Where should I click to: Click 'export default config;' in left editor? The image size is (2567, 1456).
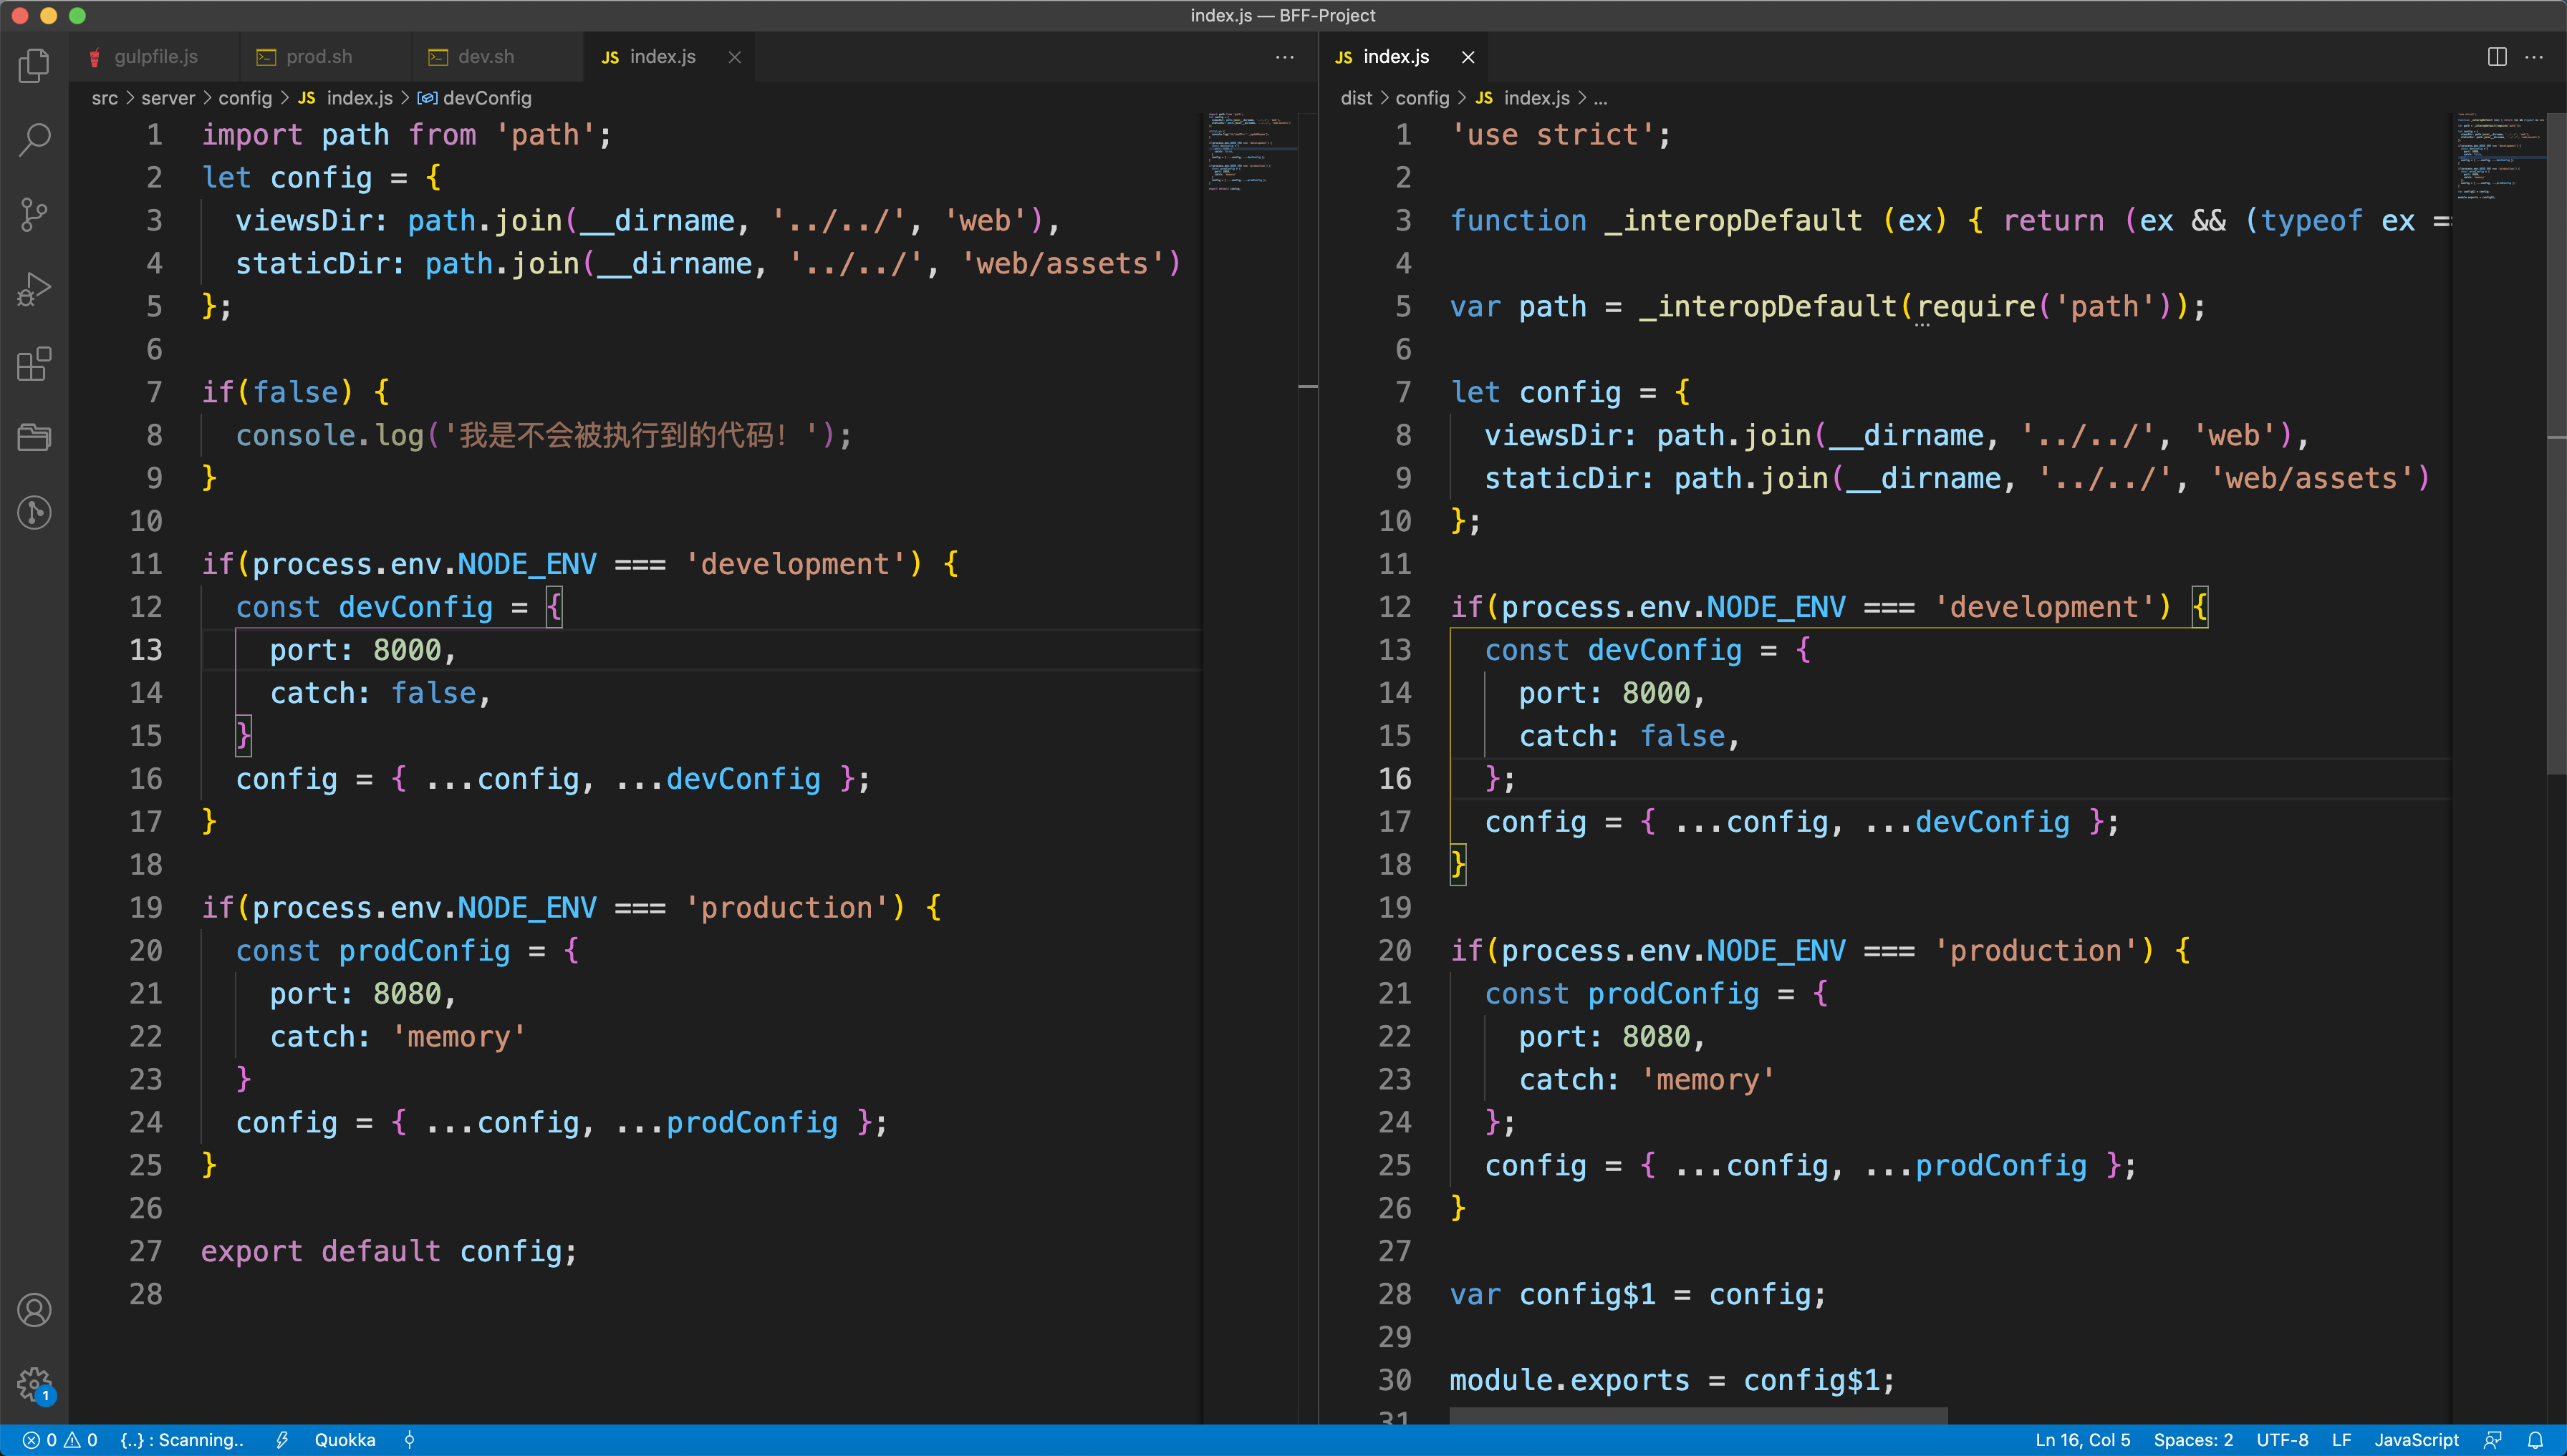tap(389, 1251)
